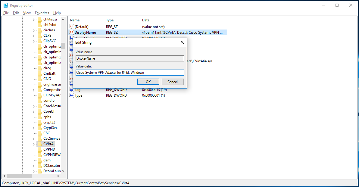Open the File menu

(6, 13)
